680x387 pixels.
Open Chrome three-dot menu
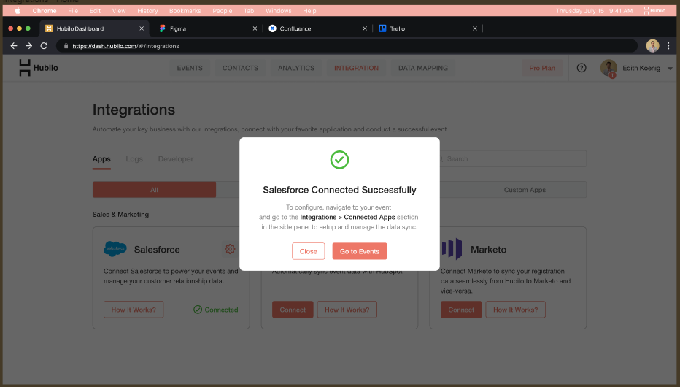coord(668,46)
